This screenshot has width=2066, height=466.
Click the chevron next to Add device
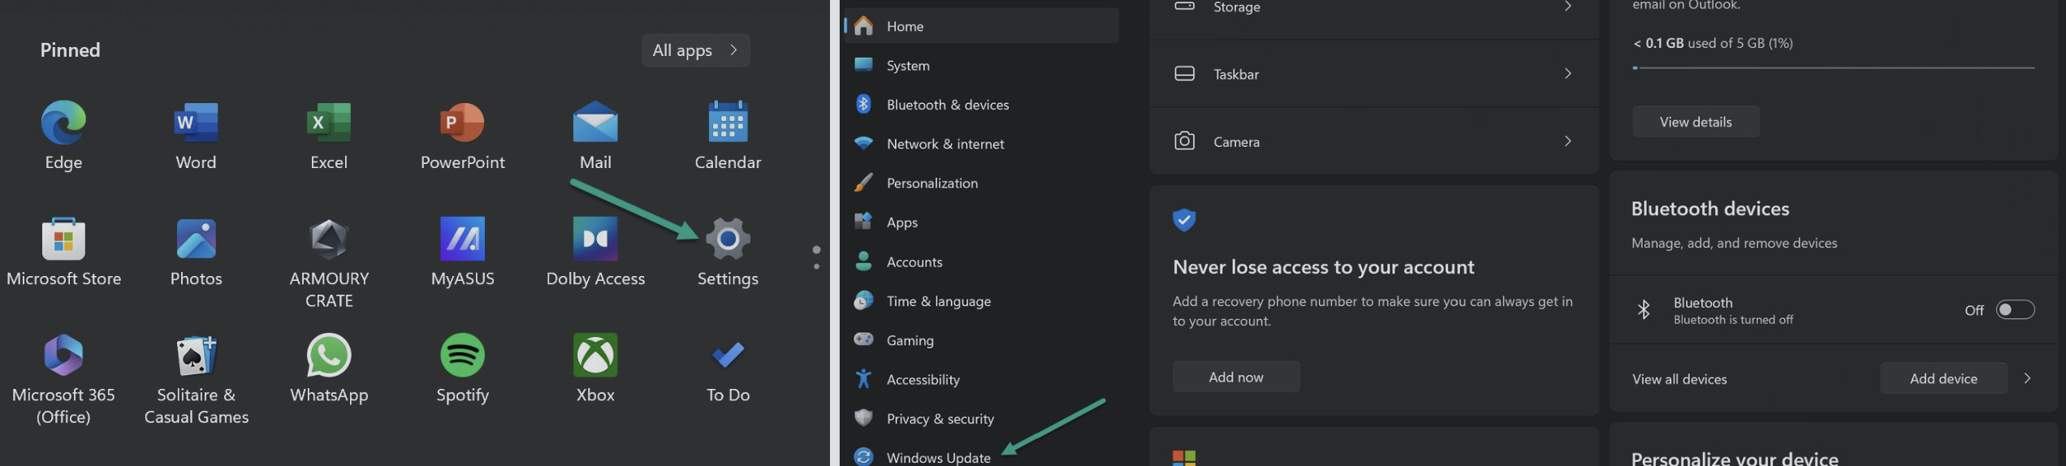2027,378
